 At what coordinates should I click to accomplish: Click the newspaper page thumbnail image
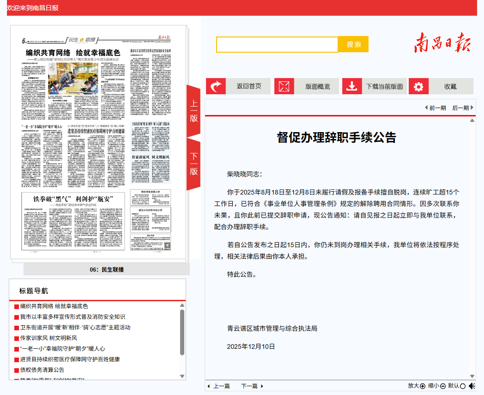[x=98, y=143]
